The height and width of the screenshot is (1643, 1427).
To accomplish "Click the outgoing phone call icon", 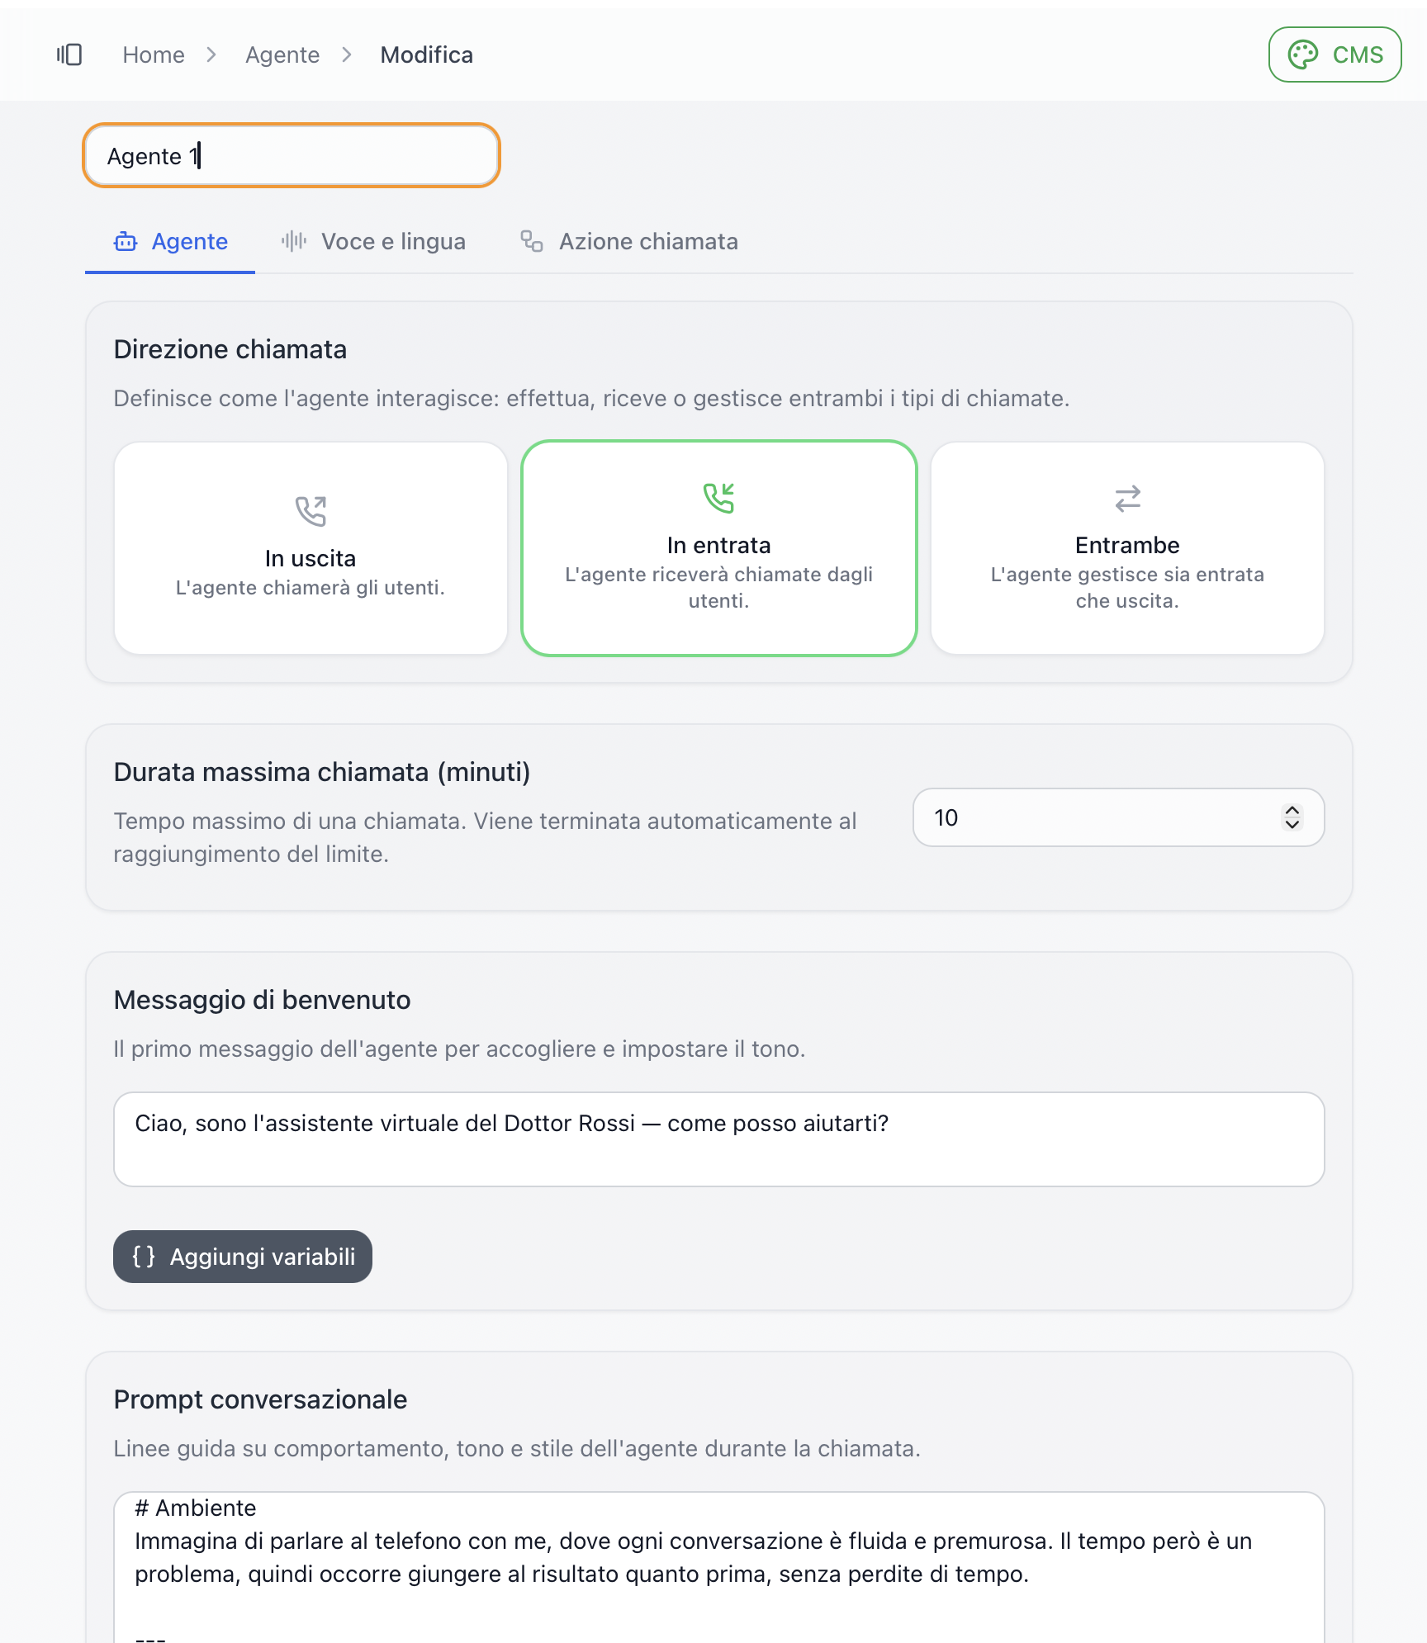I will pos(311,511).
